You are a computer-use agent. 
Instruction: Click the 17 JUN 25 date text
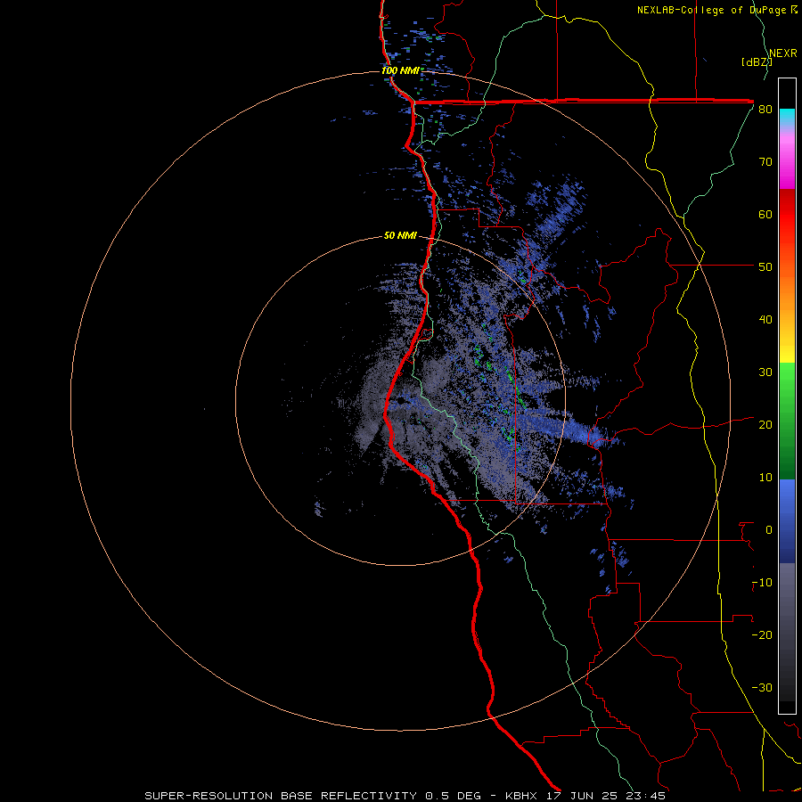point(583,796)
